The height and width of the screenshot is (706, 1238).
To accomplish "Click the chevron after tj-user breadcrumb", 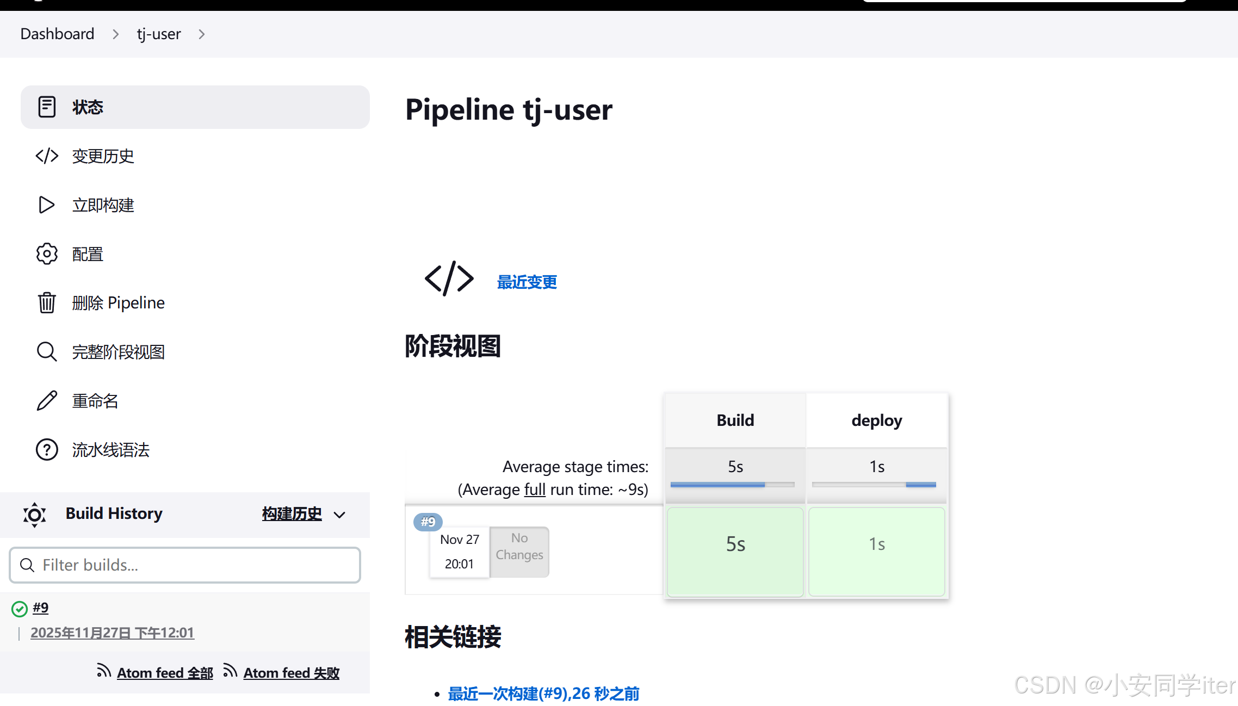I will (202, 34).
